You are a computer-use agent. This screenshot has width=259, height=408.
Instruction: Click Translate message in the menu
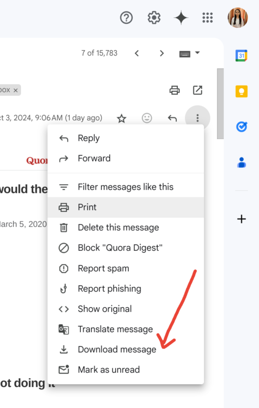click(115, 329)
